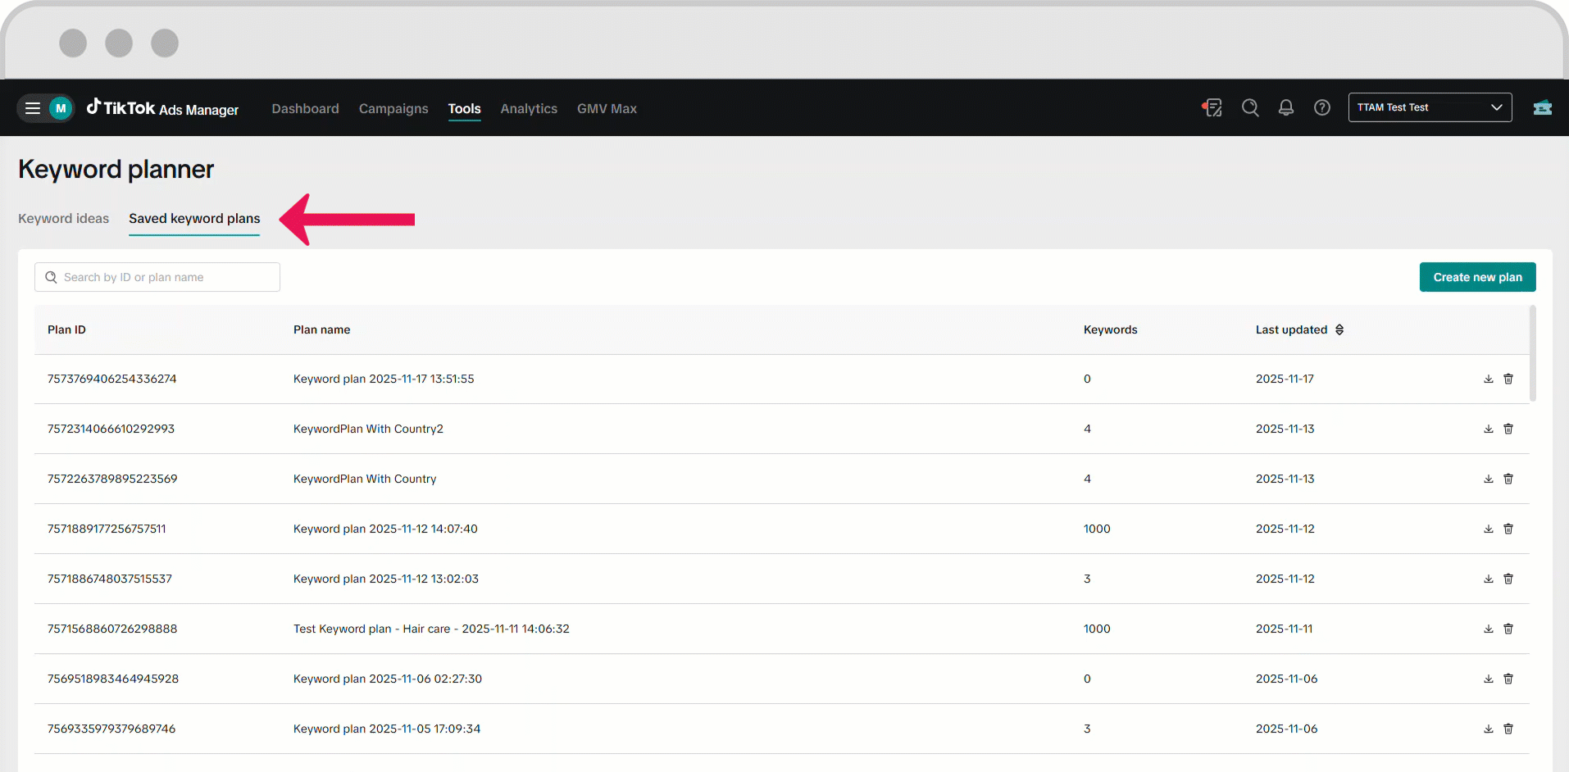The height and width of the screenshot is (772, 1569).
Task: Open the hamburger menu icon
Action: tap(32, 107)
